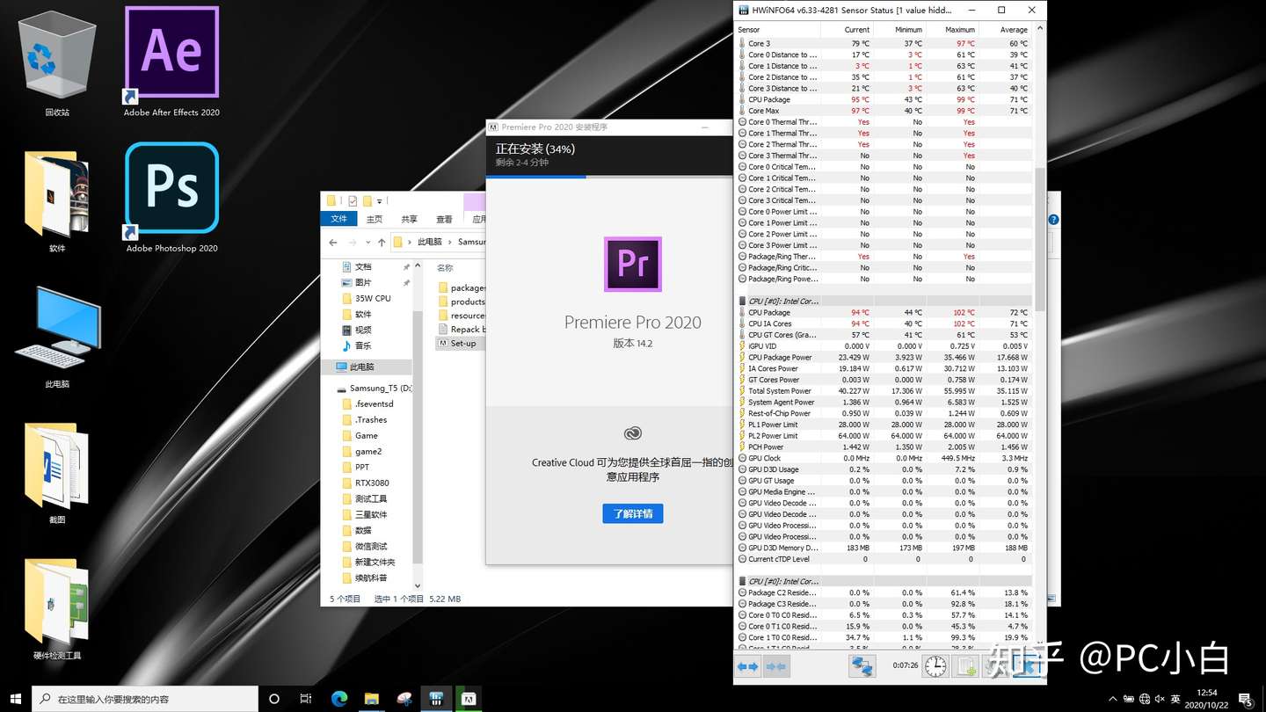Click the Maximum column header in HWiNFO
Image resolution: width=1266 pixels, height=712 pixels.
coord(953,30)
